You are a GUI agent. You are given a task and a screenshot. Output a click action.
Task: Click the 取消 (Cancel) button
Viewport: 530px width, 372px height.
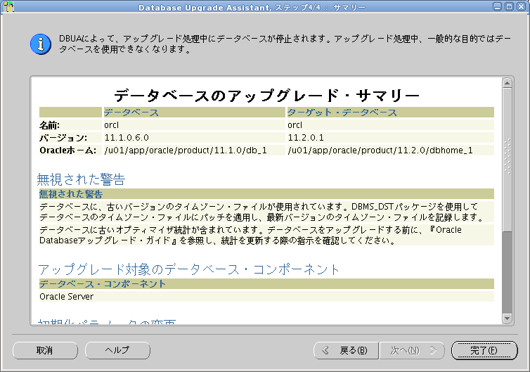(x=45, y=350)
